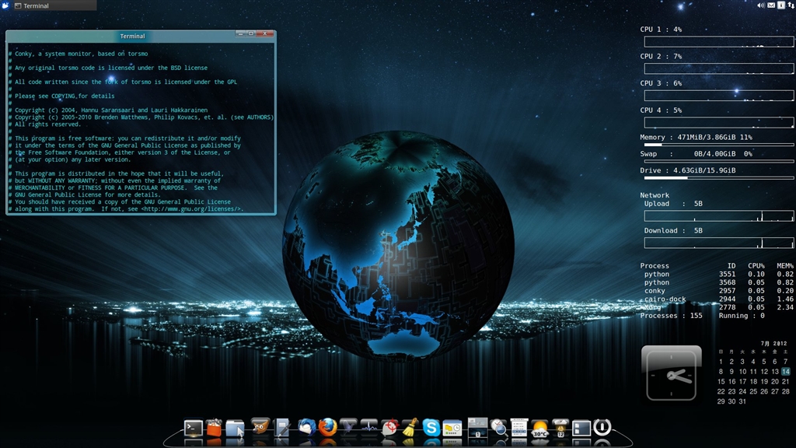The image size is (796, 448).
Task: Click the power button icon in dock
Action: (x=602, y=427)
